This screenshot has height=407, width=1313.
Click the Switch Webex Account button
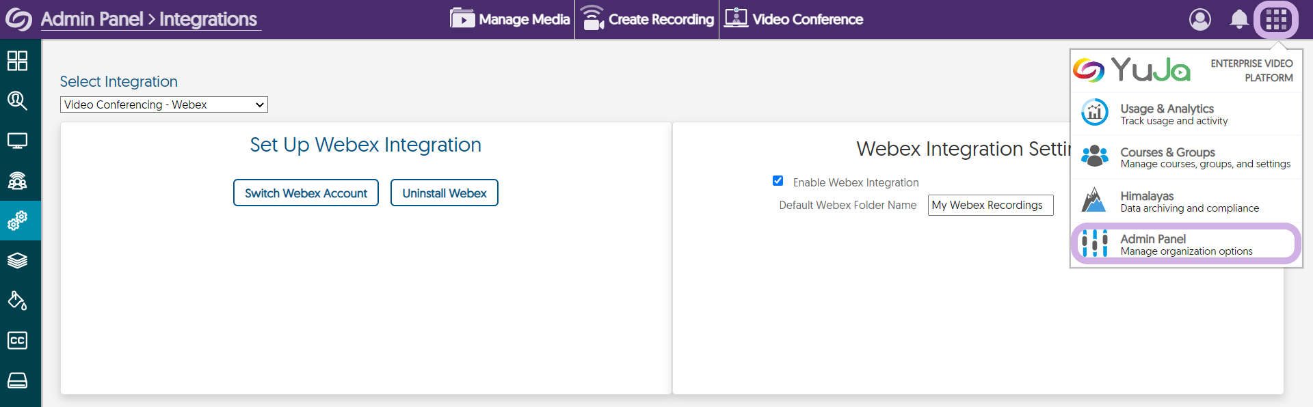306,193
